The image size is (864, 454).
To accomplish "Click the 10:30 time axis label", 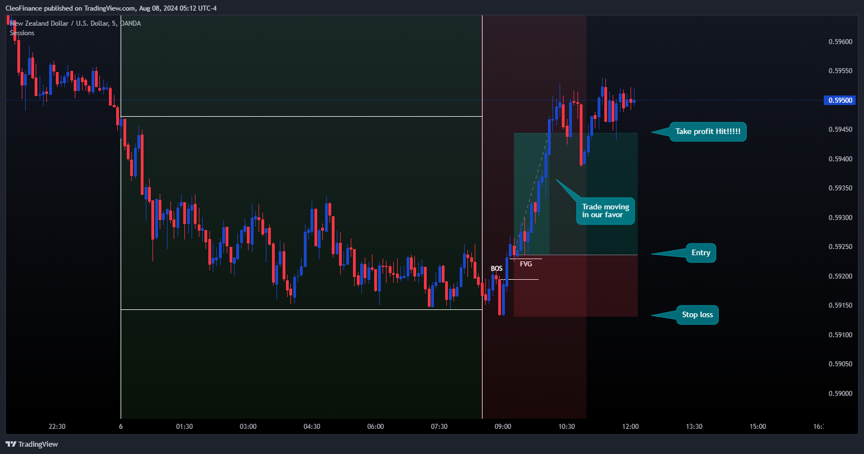I will point(566,427).
